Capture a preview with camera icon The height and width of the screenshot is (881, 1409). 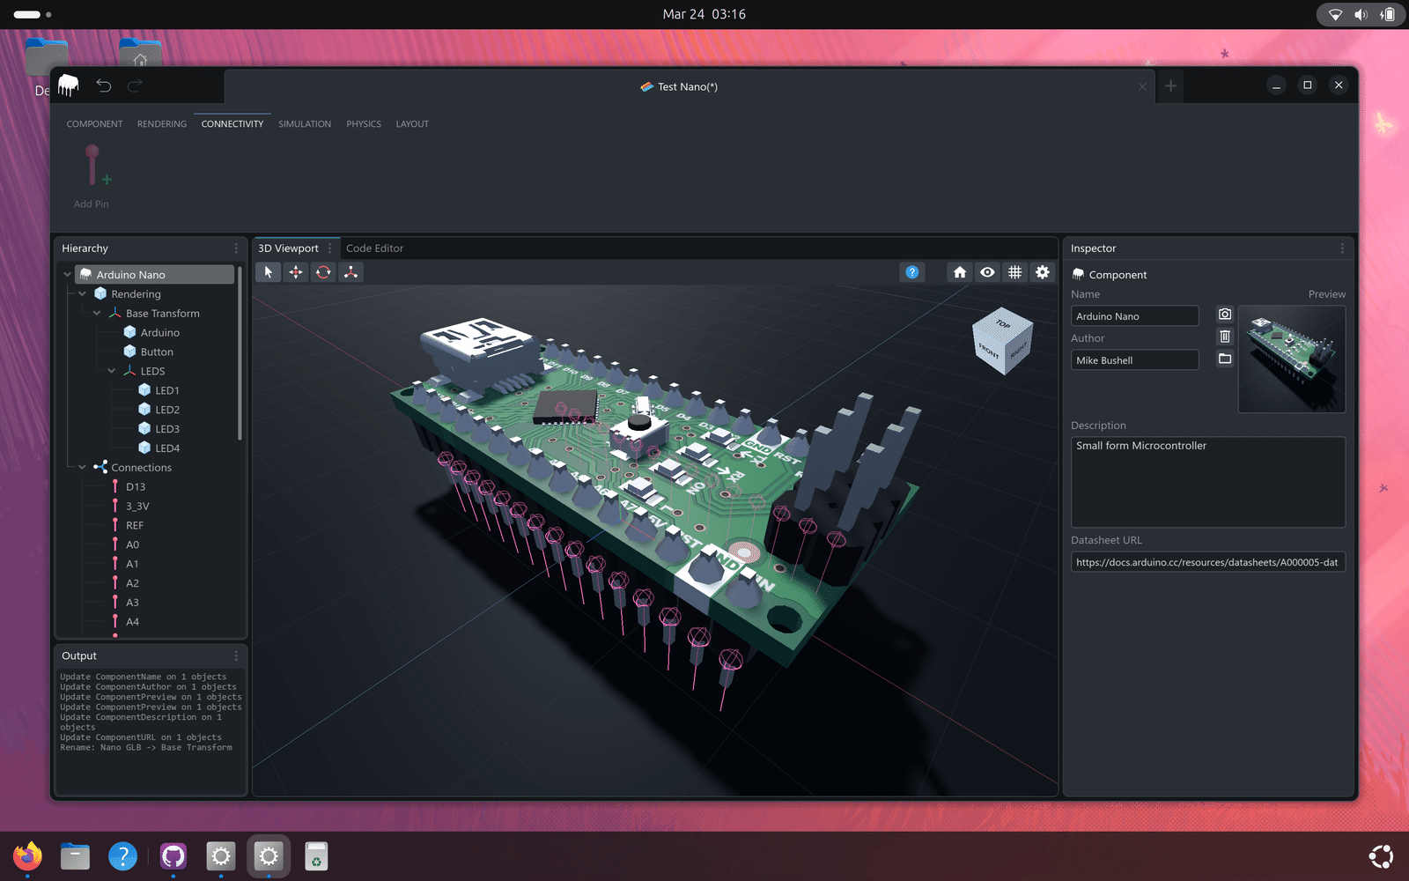click(1225, 315)
